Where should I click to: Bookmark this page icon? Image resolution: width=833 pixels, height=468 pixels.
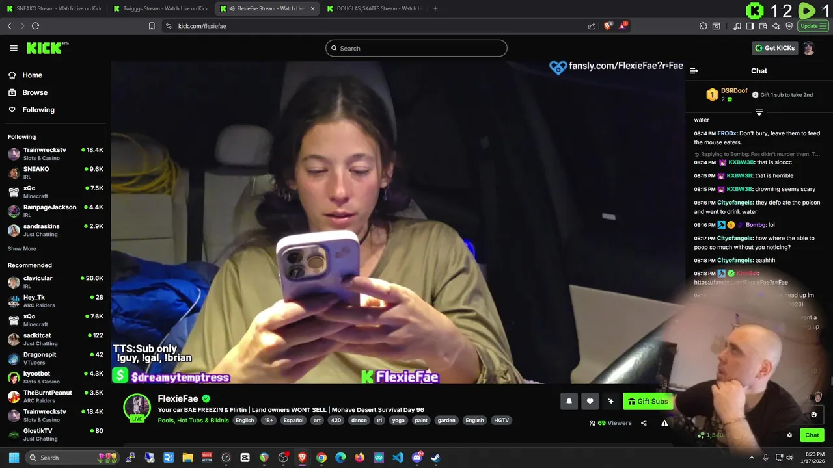pos(152,26)
